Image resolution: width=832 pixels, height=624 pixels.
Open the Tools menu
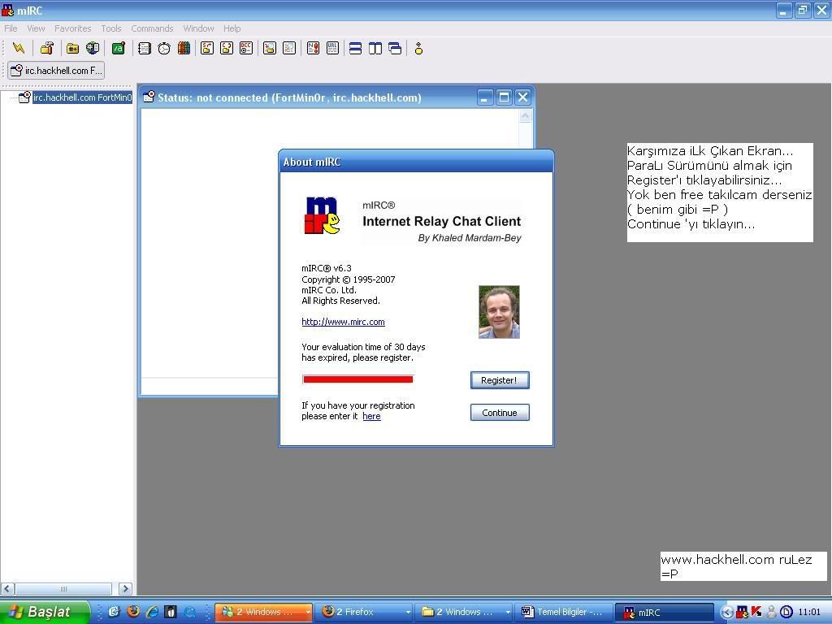(x=111, y=28)
